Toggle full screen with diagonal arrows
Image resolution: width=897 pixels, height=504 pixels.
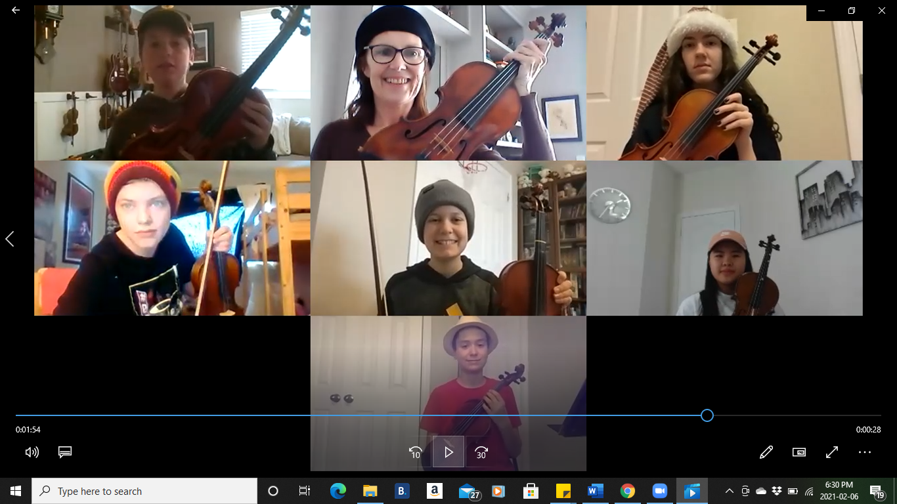832,452
